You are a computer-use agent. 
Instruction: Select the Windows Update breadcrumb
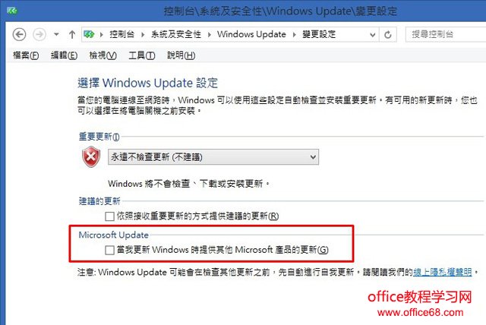click(x=251, y=34)
